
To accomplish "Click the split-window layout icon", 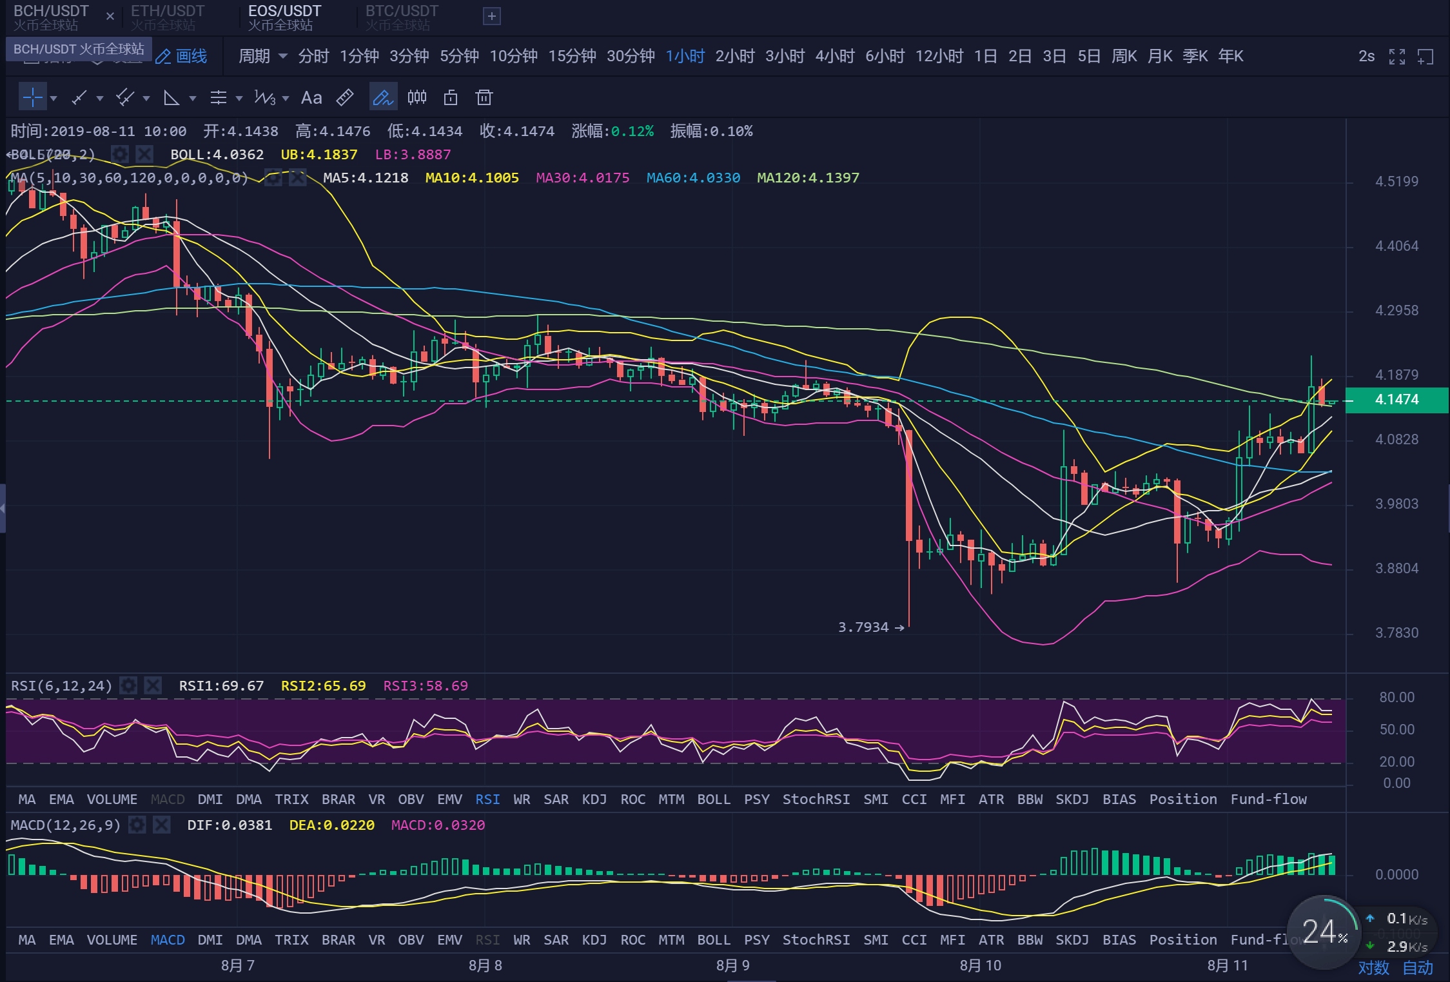I will coord(1426,57).
